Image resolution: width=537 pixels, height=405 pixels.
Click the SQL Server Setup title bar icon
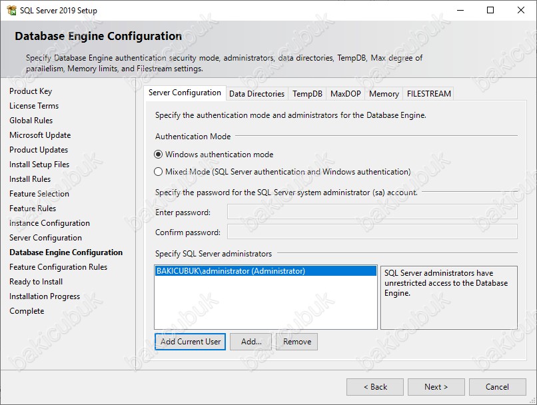tap(11, 10)
